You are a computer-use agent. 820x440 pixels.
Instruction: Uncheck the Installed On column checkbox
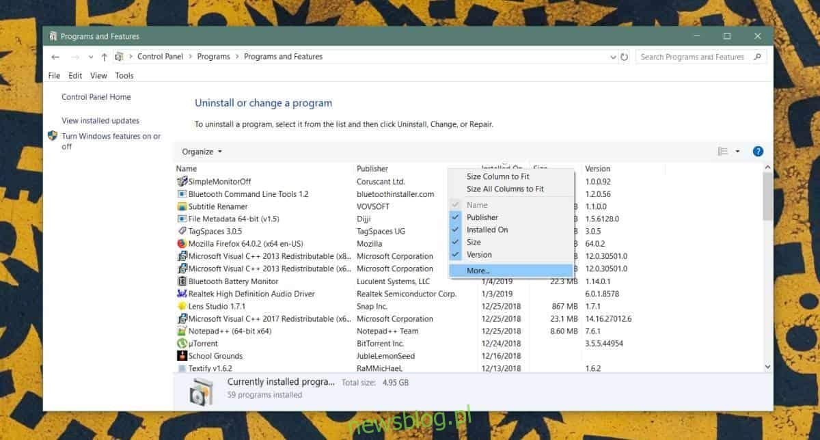coord(455,230)
